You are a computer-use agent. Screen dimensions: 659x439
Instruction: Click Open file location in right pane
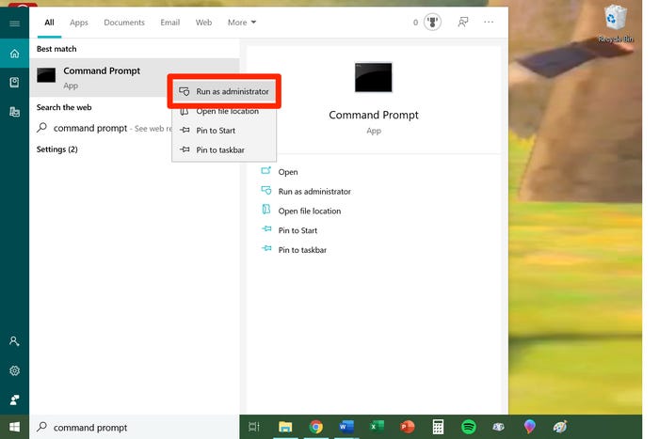pyautogui.click(x=309, y=212)
